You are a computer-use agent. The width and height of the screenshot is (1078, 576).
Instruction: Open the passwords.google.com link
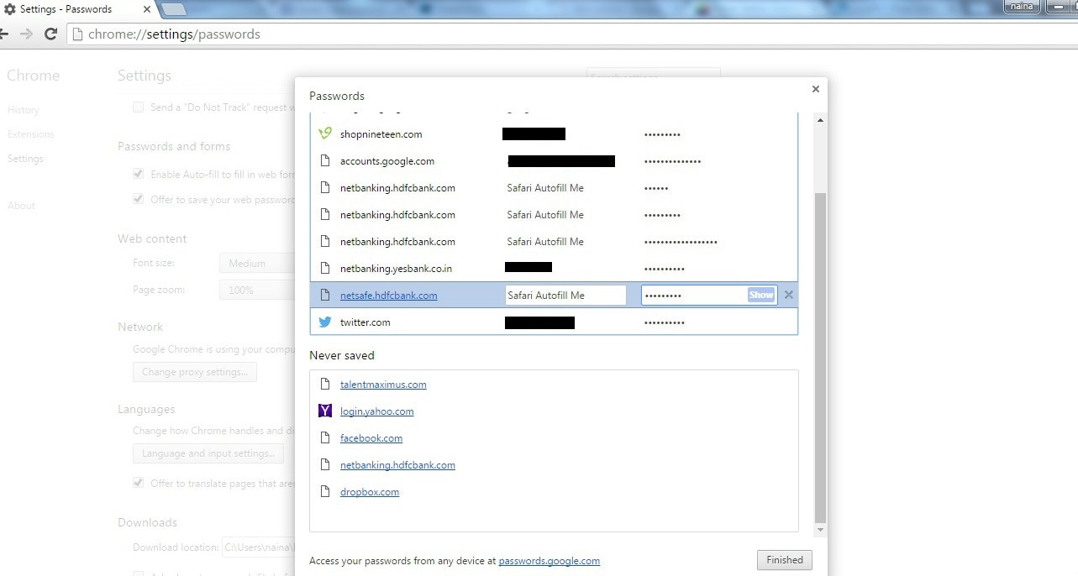pos(550,561)
